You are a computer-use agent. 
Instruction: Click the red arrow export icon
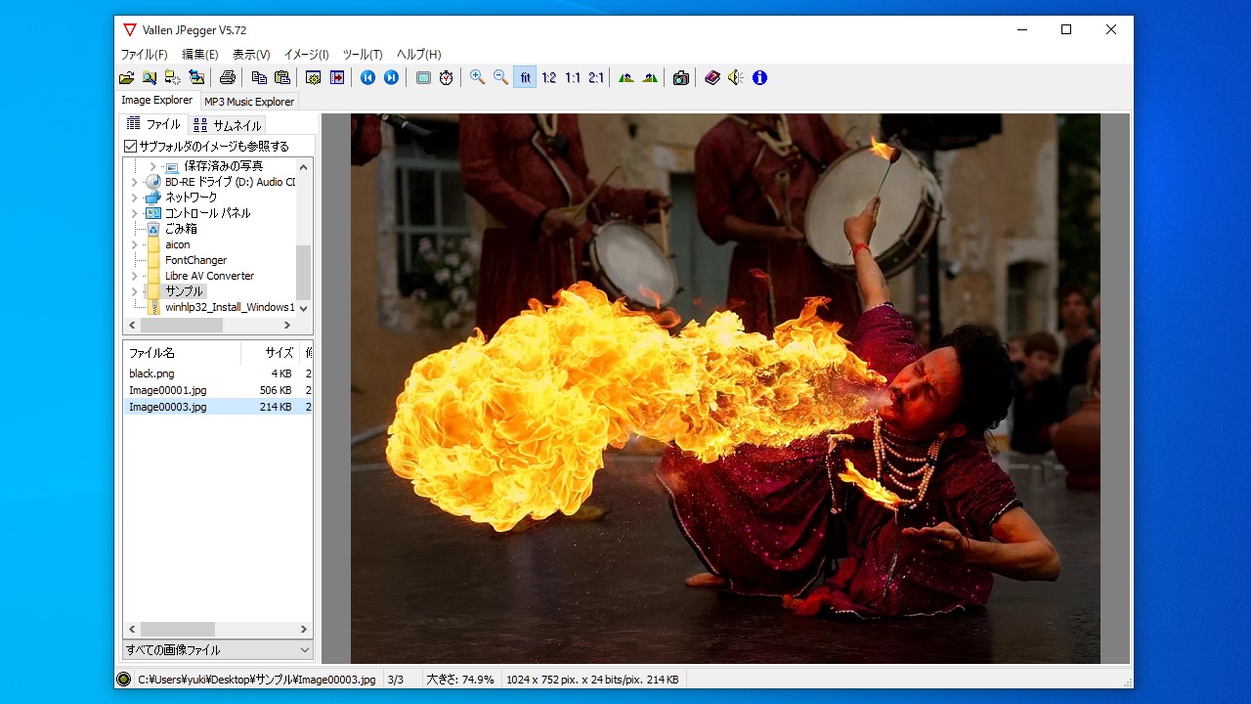coord(337,77)
